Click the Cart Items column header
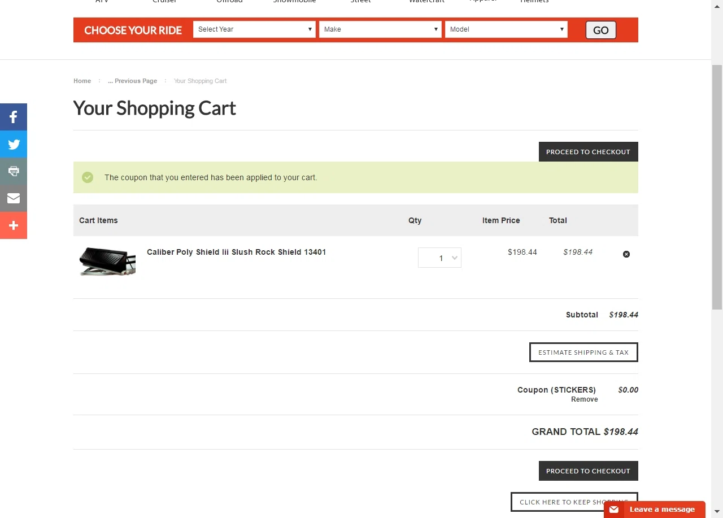 point(98,220)
